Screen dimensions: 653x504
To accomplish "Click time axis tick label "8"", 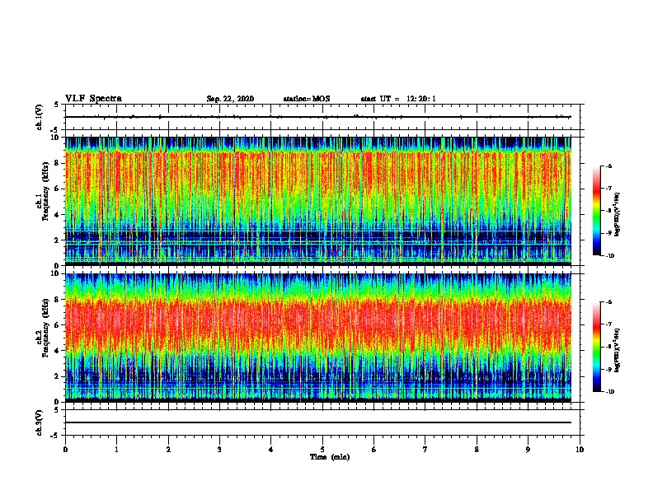I will tap(477, 450).
